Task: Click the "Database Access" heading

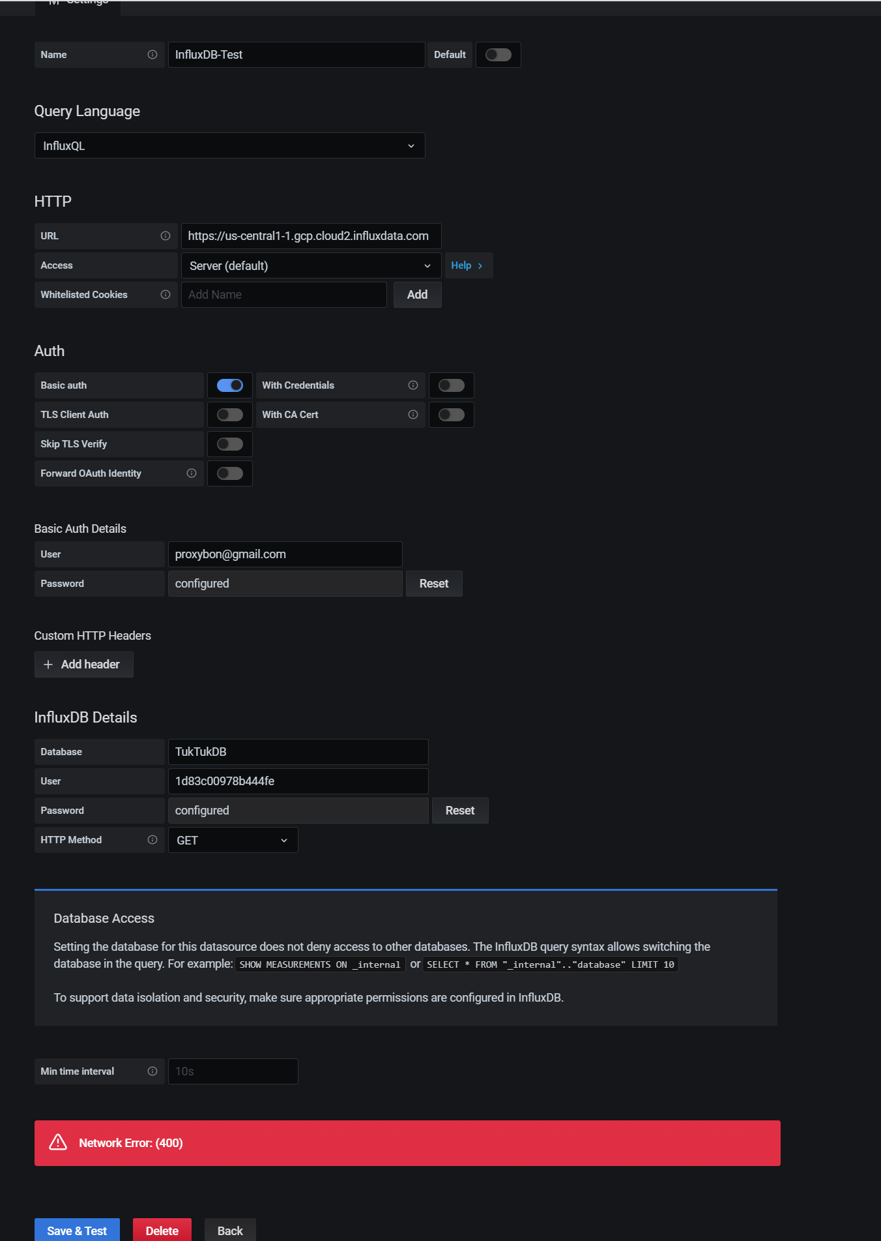Action: [x=104, y=918]
